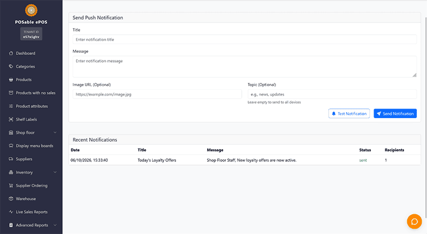This screenshot has height=234, width=427.
Task: Expand the Advanced Reports submenu chevron
Action: 55,225
